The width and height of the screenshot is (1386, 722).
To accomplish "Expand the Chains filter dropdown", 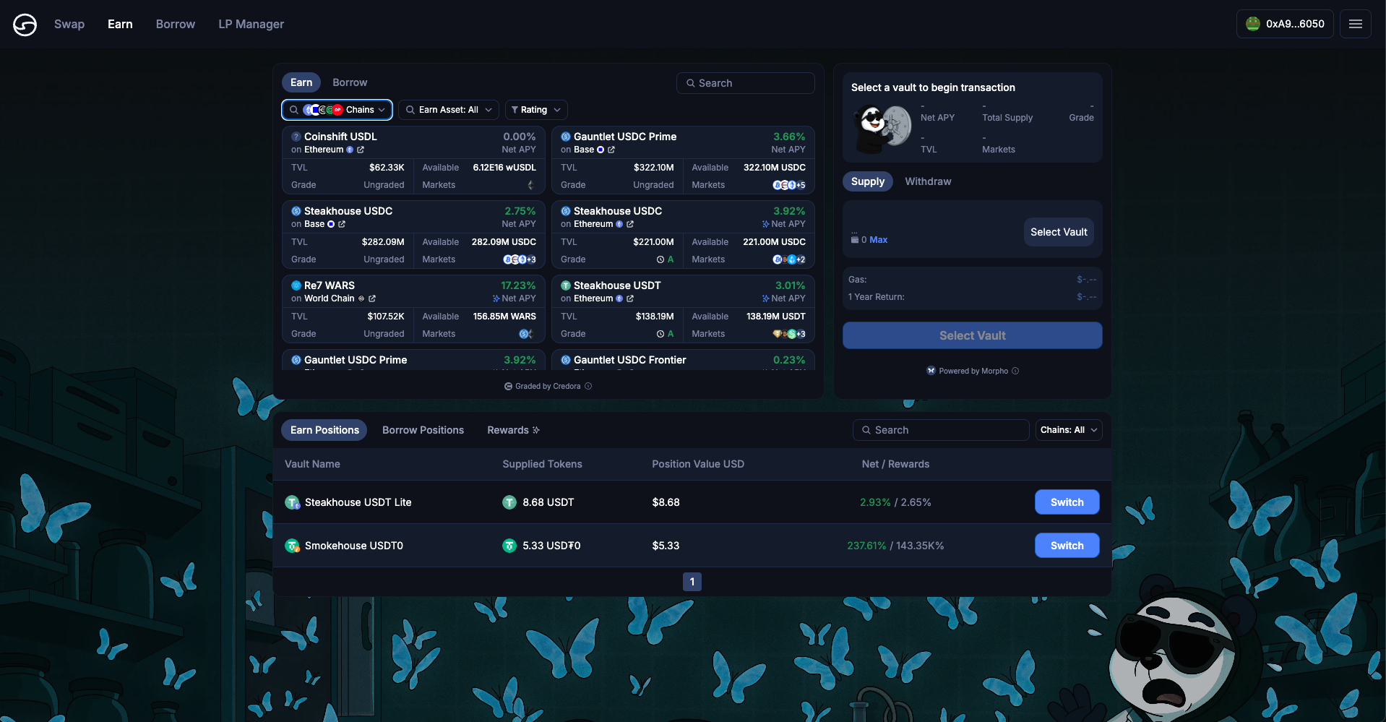I will [337, 110].
